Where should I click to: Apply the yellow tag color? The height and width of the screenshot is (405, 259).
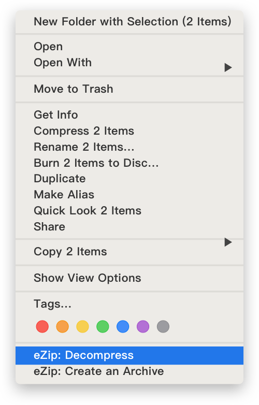point(83,326)
